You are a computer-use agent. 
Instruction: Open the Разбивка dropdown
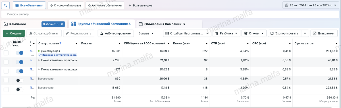tap(226, 33)
